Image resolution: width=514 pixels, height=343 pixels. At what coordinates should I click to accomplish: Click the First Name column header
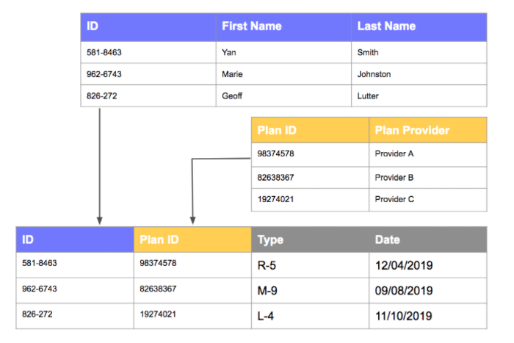click(251, 26)
